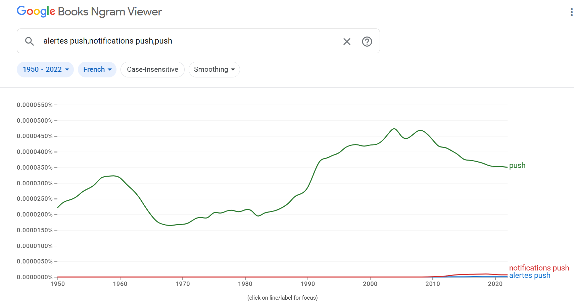Click the 2010 x-axis year marker
This screenshot has width=574, height=305.
tap(433, 284)
